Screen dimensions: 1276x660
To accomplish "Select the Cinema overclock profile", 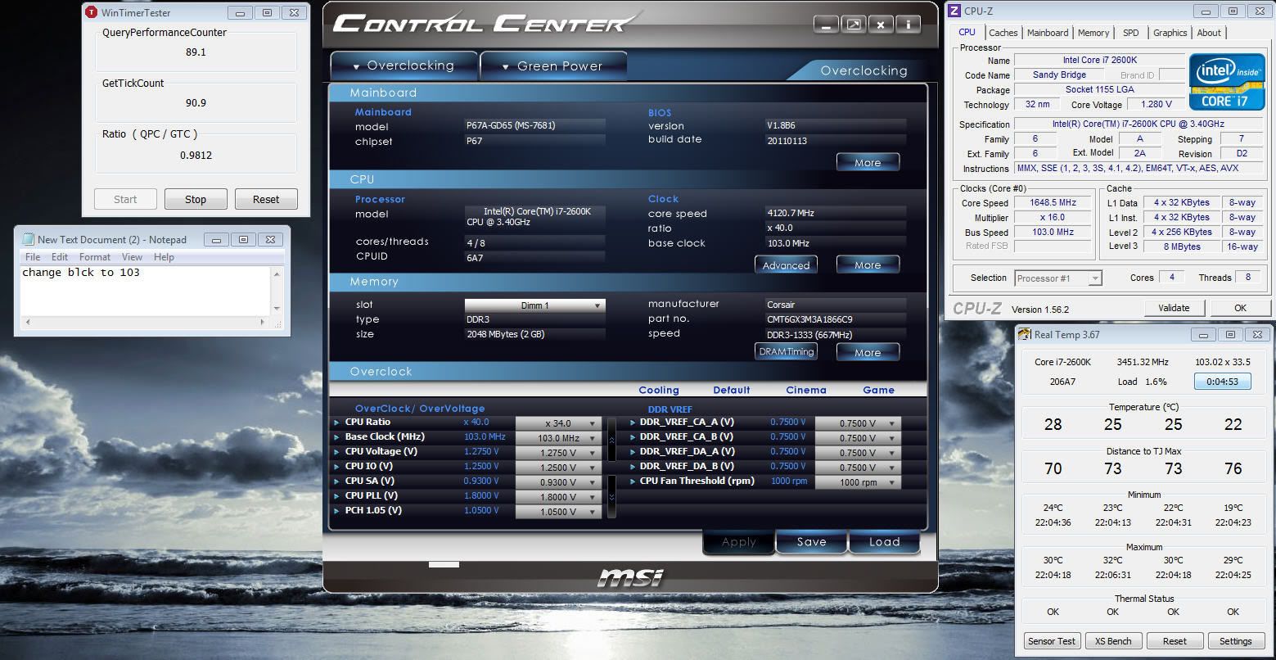I will coord(806,391).
